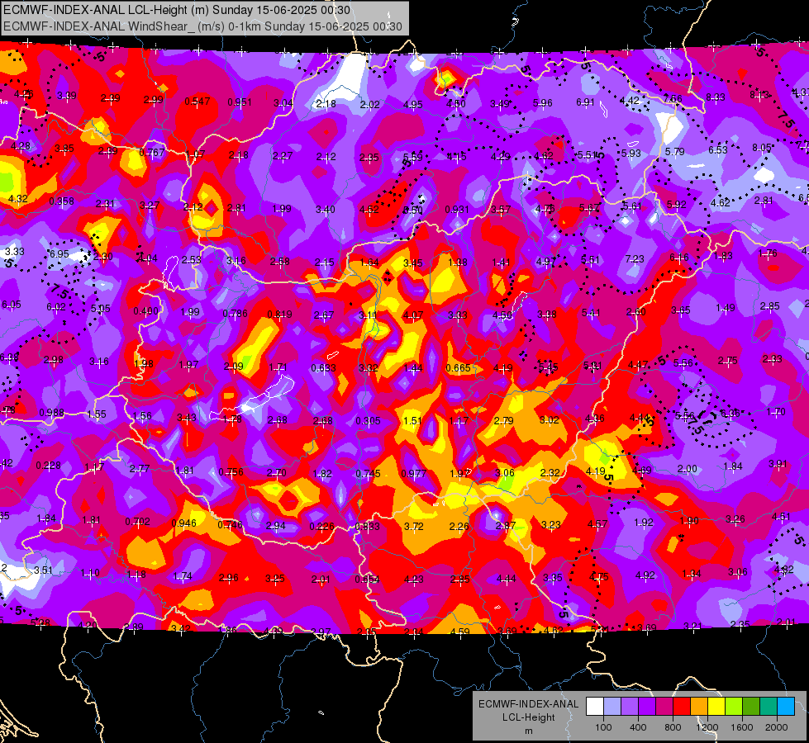The image size is (809, 743).
Task: Click the wind shear value "6.95"
Action: 59,253
